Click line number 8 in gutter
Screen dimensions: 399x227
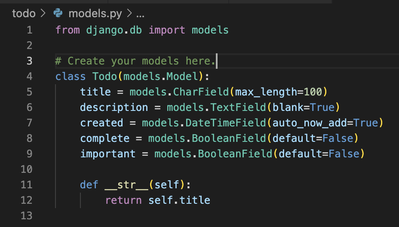click(30, 138)
